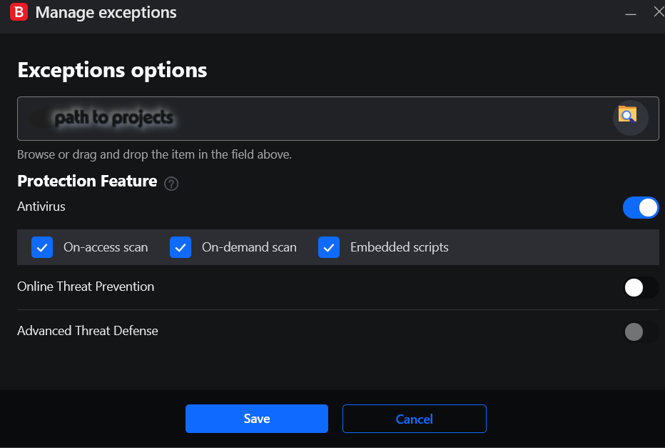This screenshot has height=448, width=665.
Task: Click the Online Threat Prevention row label
Action: click(x=86, y=287)
